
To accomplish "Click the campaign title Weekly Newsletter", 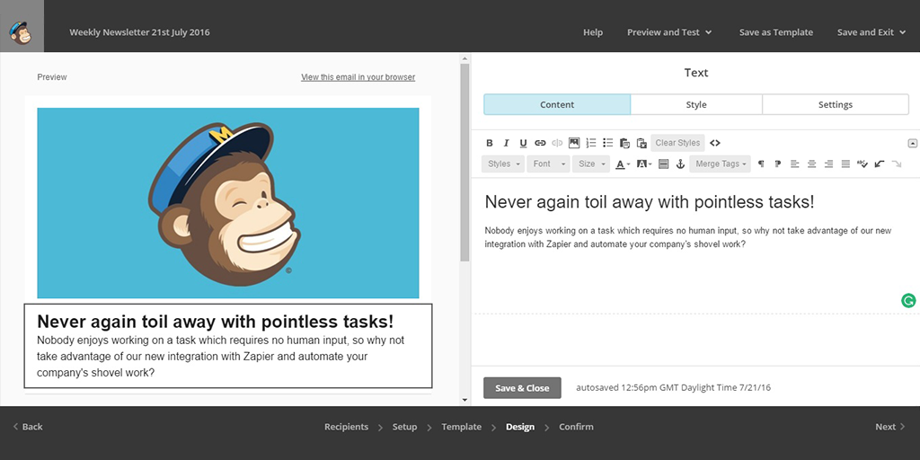I will (x=139, y=32).
